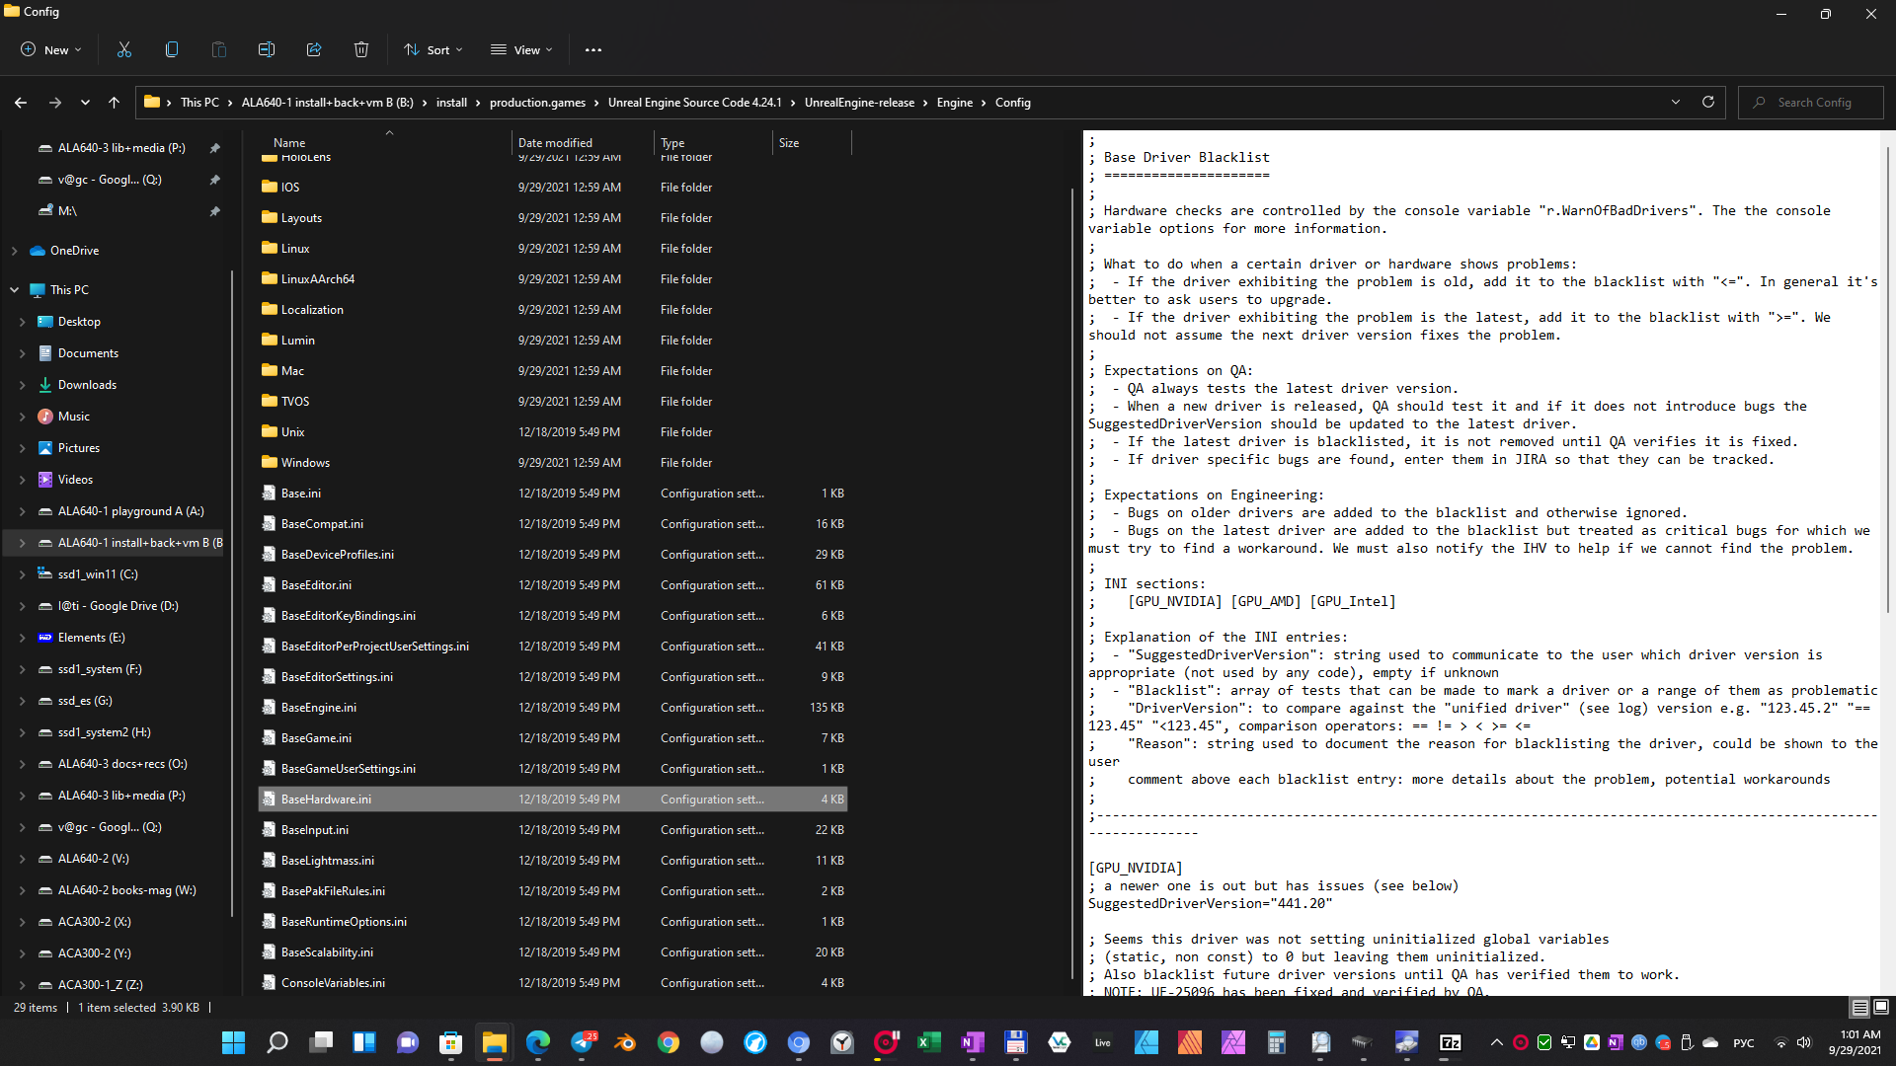
Task: Click the Engine breadcrumb
Action: tap(955, 103)
